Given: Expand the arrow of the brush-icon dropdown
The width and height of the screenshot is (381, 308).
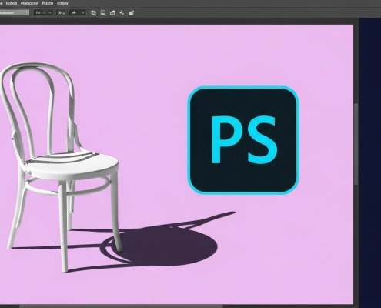Looking at the screenshot, I should point(82,12).
